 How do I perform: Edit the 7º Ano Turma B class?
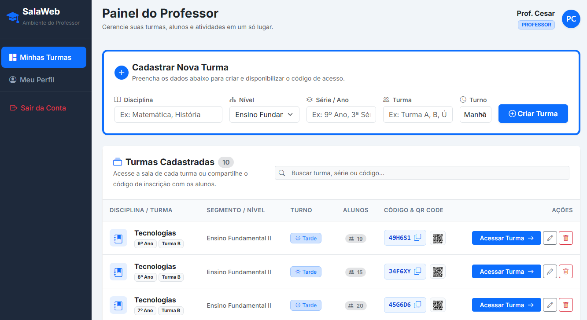coord(550,305)
